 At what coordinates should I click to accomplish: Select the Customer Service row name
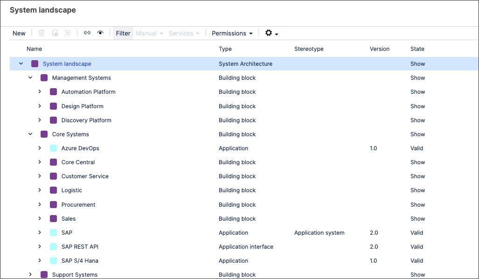[x=85, y=176]
